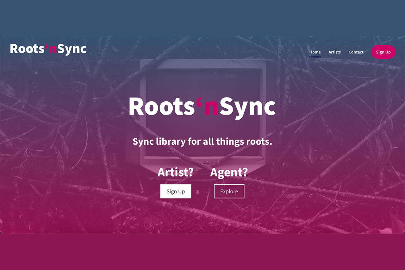Click the underlined active Home tab
The width and height of the screenshot is (405, 270).
click(x=315, y=52)
